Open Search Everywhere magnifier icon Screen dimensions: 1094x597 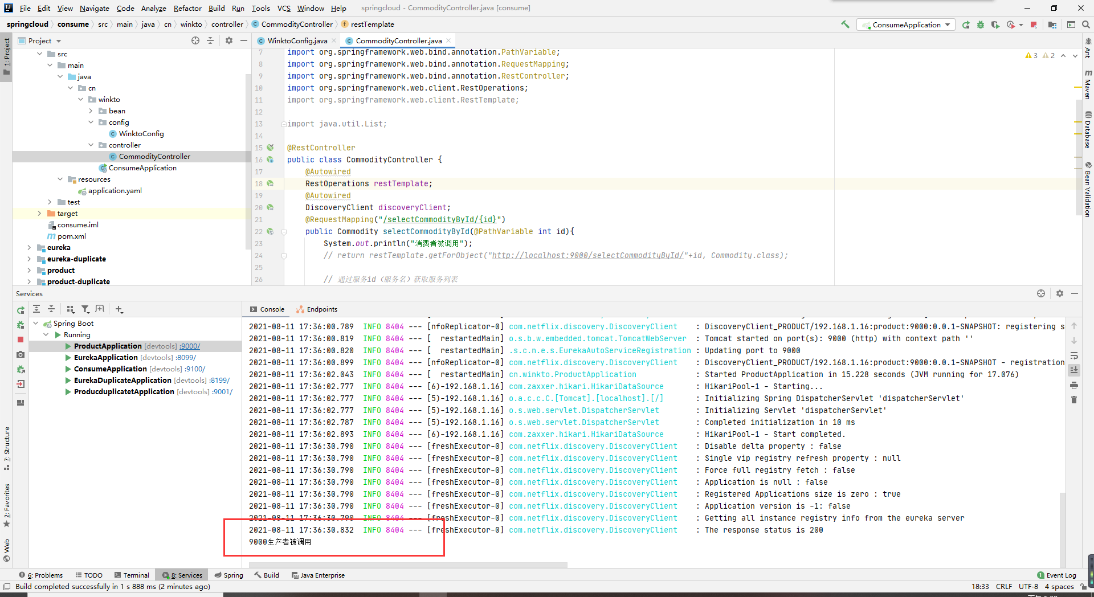click(1086, 24)
